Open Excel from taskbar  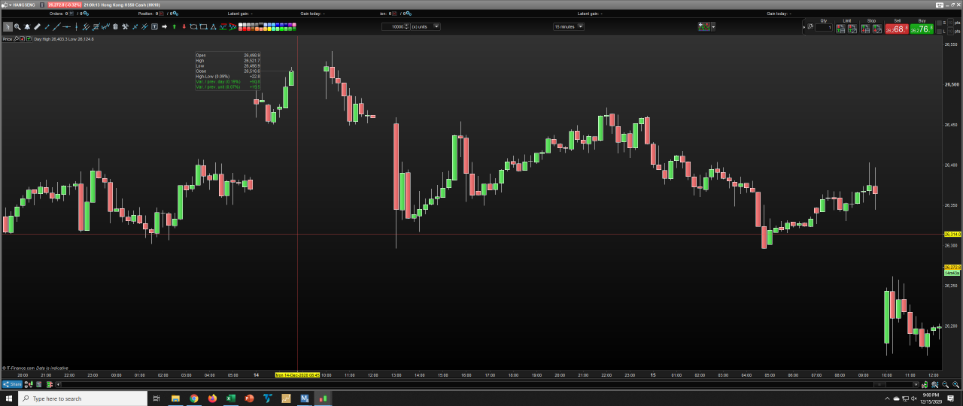pos(231,398)
